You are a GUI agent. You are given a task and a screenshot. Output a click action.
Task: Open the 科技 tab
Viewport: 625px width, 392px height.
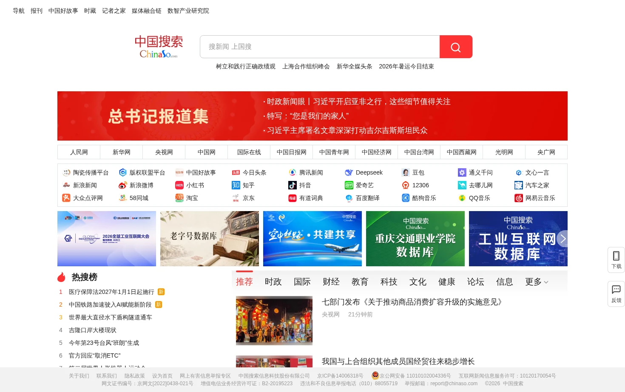click(389, 282)
